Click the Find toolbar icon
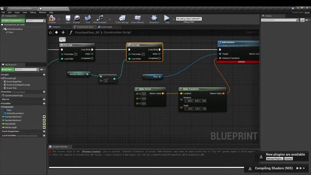Viewport: 311px width, 175px height. [88, 18]
